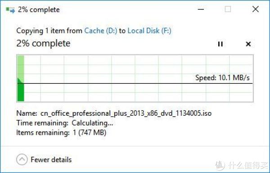Minimize the copy progress dialog
The width and height of the screenshot is (270, 173).
click(x=201, y=9)
